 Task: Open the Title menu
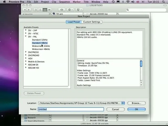pyautogui.click(x=86, y=2)
